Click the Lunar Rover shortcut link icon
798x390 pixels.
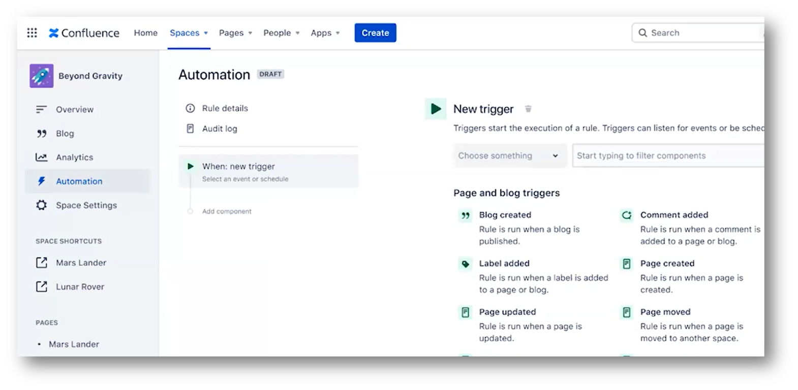[x=41, y=286]
